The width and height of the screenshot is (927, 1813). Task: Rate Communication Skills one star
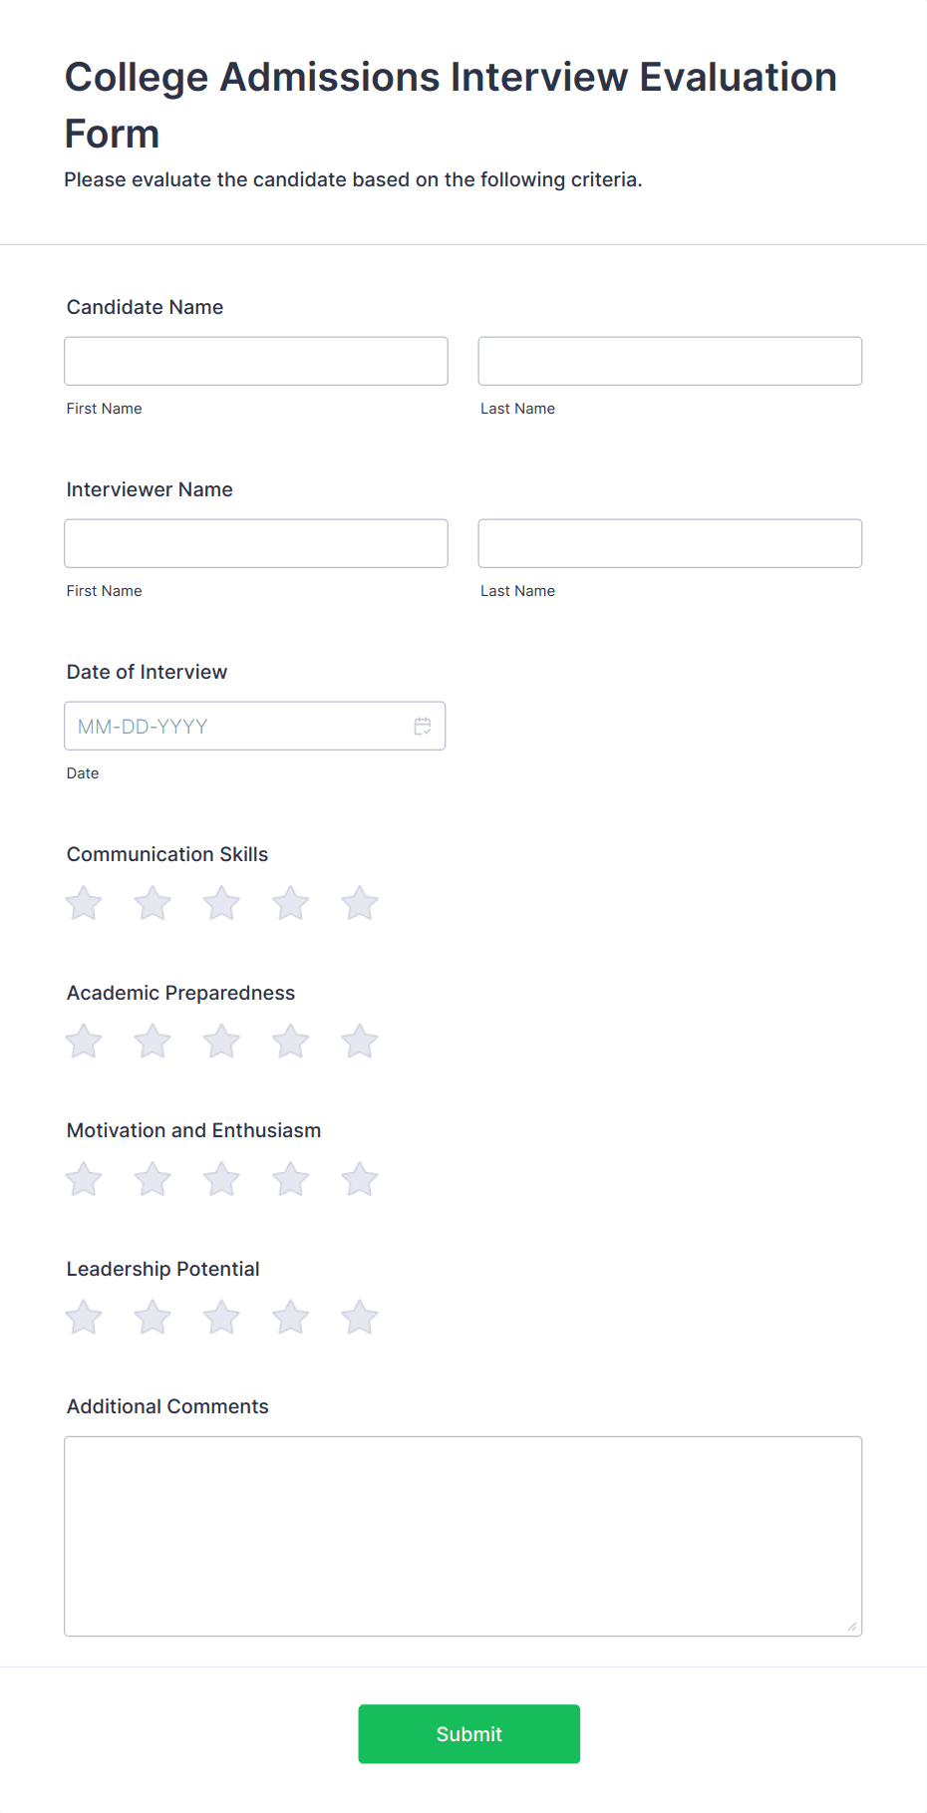pyautogui.click(x=84, y=903)
